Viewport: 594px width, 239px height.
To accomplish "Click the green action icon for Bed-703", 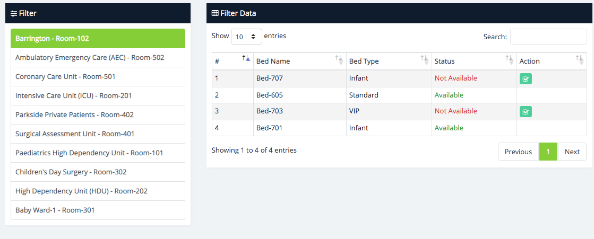I will click(x=526, y=112).
